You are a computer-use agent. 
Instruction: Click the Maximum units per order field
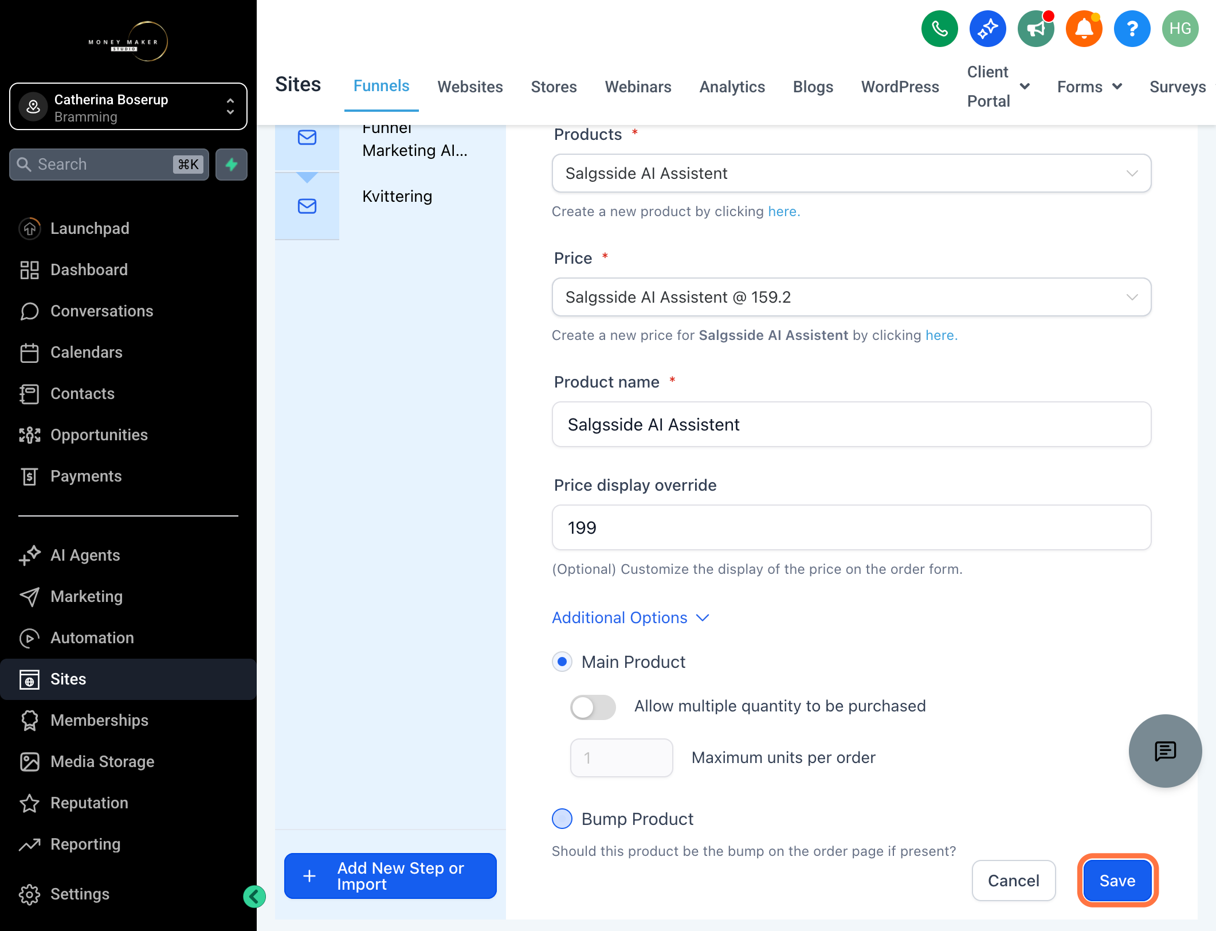(x=621, y=758)
